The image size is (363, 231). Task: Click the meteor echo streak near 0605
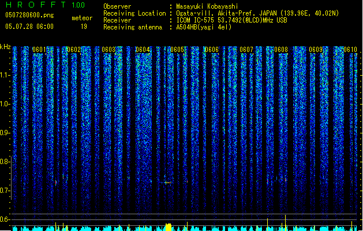[167, 182]
